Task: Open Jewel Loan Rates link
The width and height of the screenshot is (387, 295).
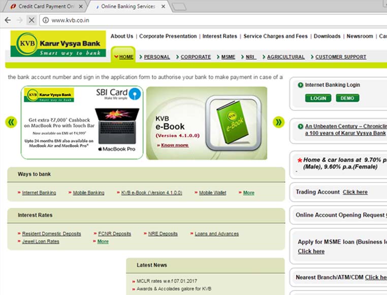Action: tap(41, 241)
